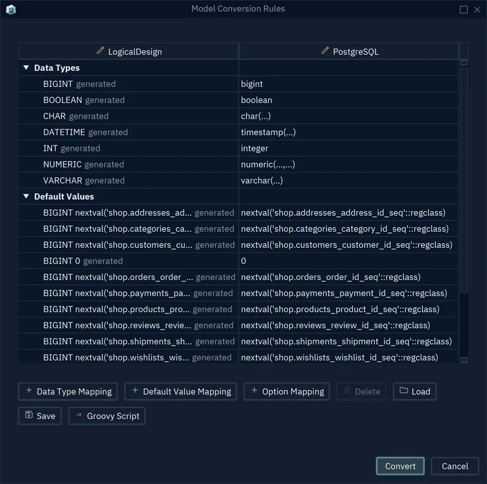Click the orders_order_id_seq PostgreSQL cell
The image size is (487, 484).
click(349, 277)
